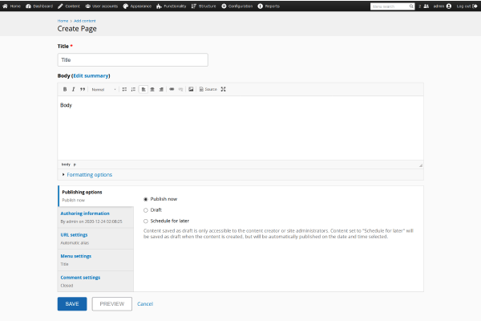Insert a bulleted list
This screenshot has width=481, height=321.
(124, 89)
